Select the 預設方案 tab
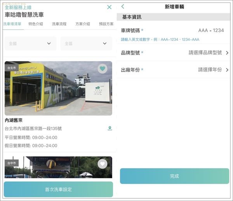233x201 pixels. coord(106,24)
